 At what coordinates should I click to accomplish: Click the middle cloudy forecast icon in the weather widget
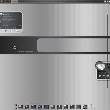click(x=104, y=76)
